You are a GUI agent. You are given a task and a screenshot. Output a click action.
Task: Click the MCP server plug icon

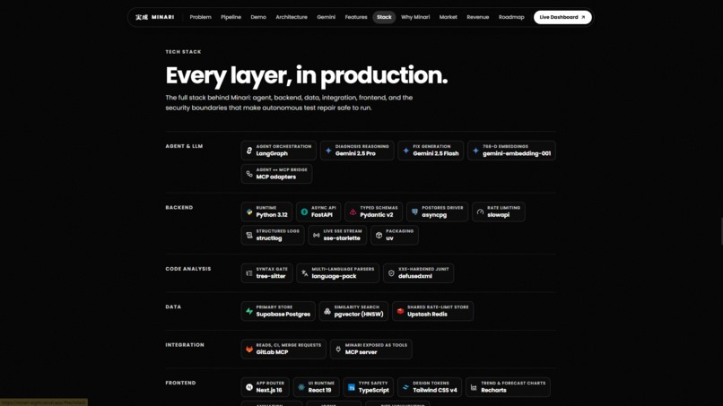coord(338,349)
